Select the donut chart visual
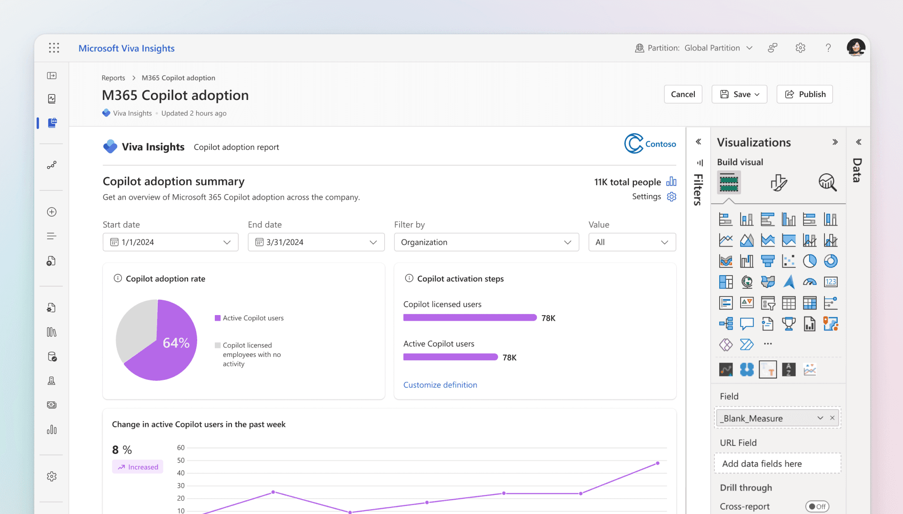 click(830, 261)
